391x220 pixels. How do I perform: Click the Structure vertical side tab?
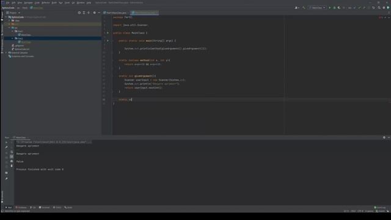point(2,30)
